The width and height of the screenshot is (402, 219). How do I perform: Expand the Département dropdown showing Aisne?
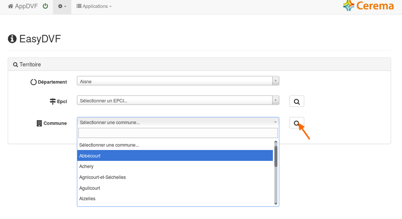point(178,81)
